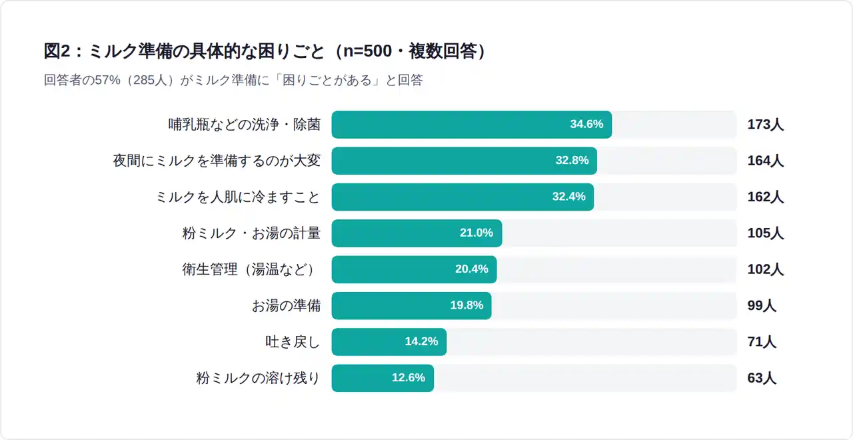Click the 99人 count value

click(762, 305)
